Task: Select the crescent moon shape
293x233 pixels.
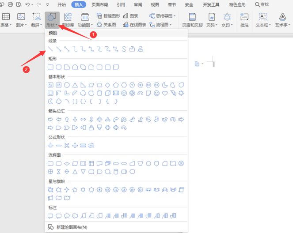Action: coord(50,101)
